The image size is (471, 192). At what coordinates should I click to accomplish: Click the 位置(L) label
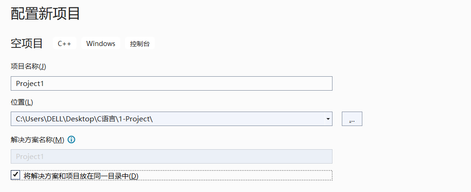[x=22, y=102]
